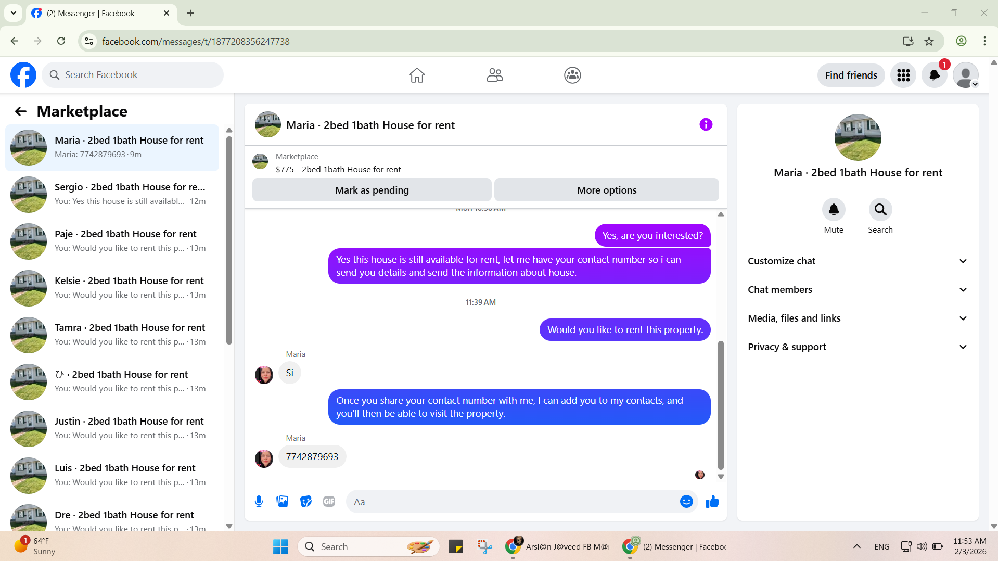Go back using the Marketplace back arrow
The height and width of the screenshot is (561, 998).
21,111
